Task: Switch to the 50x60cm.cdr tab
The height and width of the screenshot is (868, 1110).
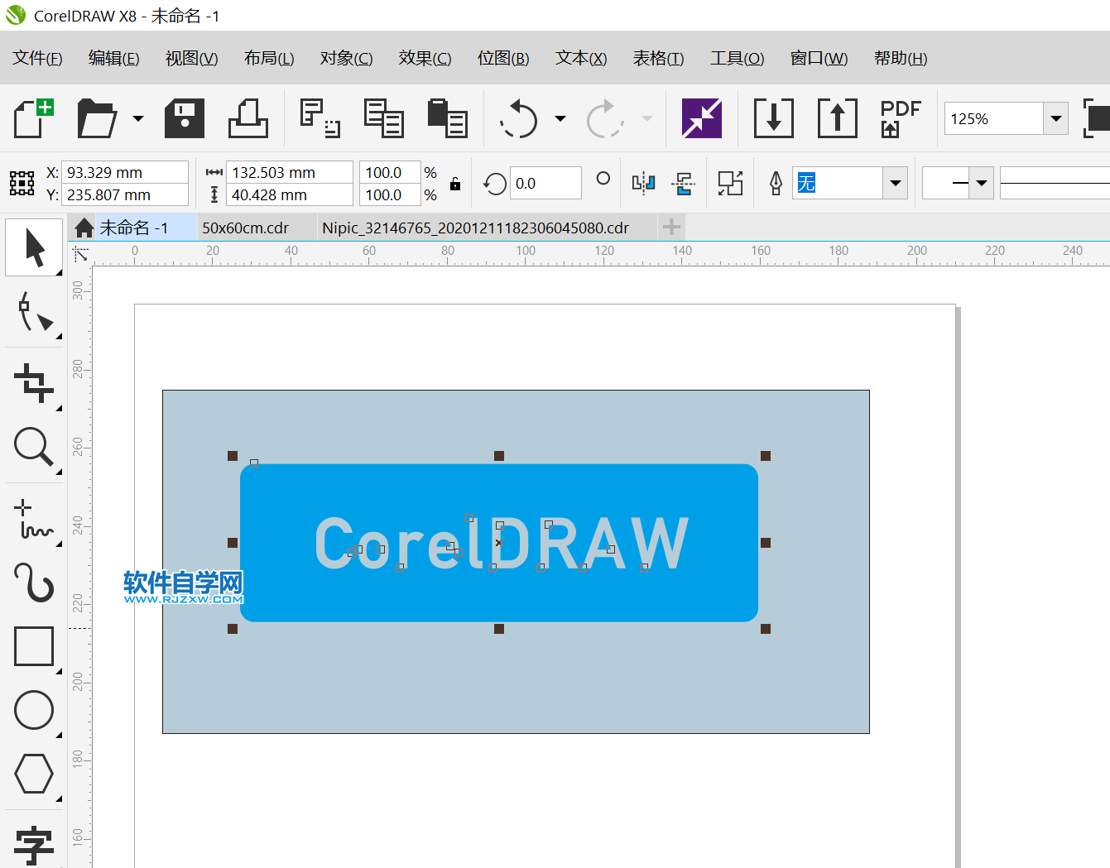Action: 246,228
